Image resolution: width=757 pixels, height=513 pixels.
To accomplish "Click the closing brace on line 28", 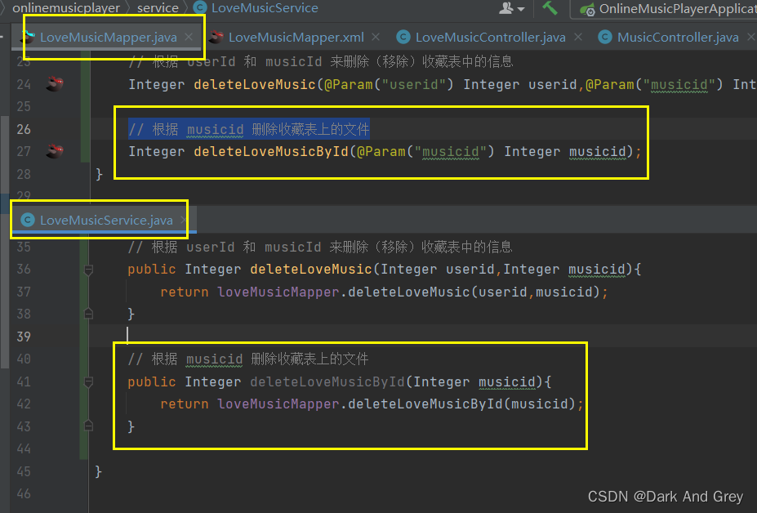I will point(99,174).
